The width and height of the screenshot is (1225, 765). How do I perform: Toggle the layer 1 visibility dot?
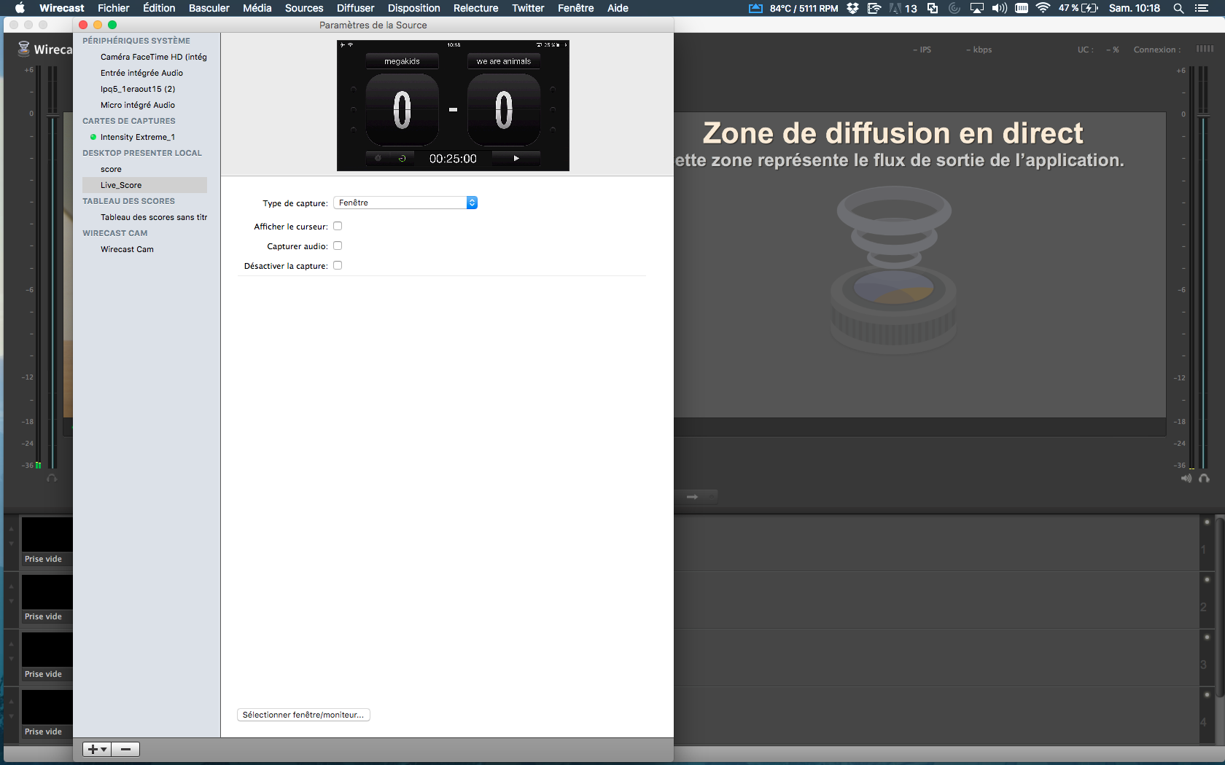coord(1207,522)
